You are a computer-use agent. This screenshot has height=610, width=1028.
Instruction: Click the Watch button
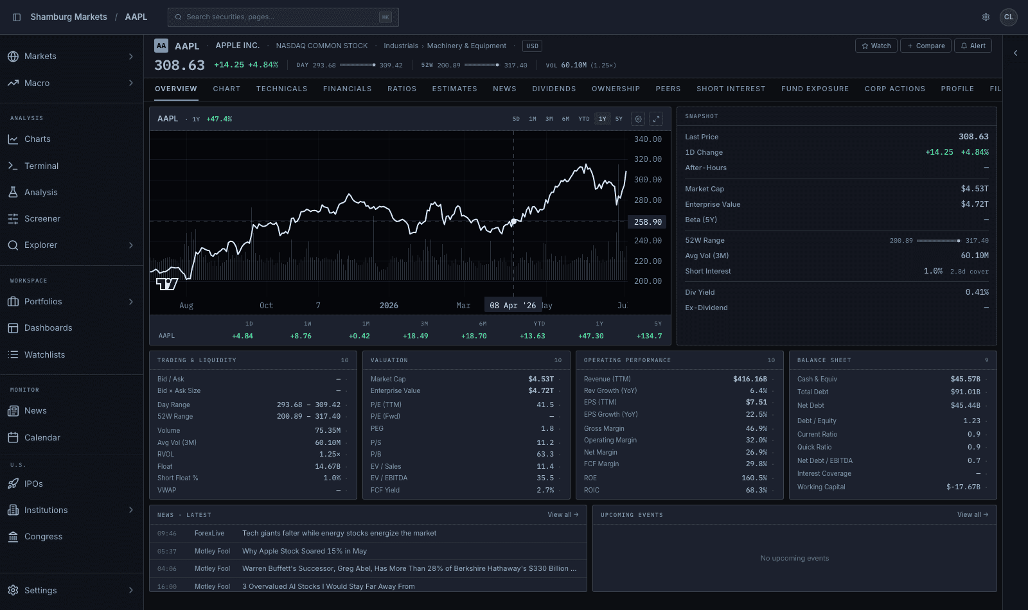(x=876, y=46)
